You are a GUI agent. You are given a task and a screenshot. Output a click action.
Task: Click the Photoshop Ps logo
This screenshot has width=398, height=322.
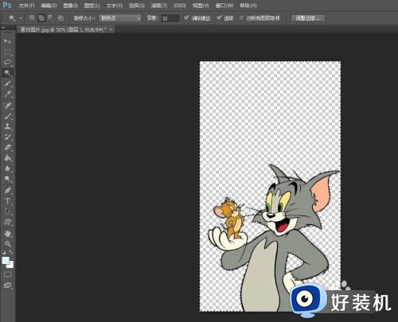(x=6, y=5)
